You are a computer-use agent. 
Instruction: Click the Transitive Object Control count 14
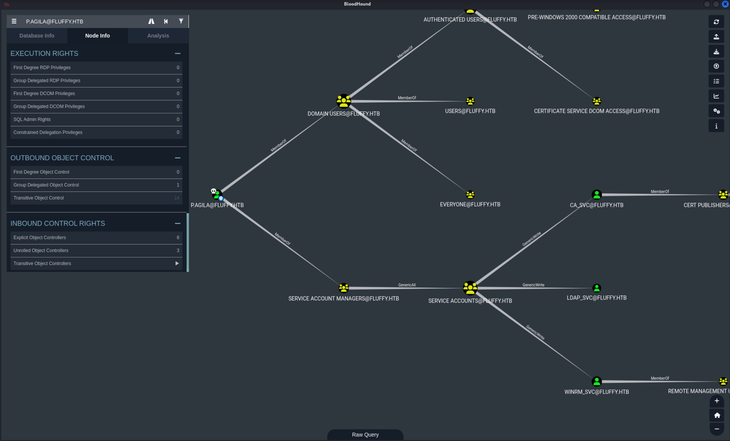[x=177, y=198]
